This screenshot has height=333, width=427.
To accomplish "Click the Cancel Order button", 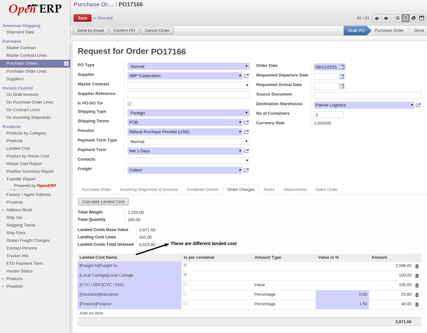I will pos(157,31).
